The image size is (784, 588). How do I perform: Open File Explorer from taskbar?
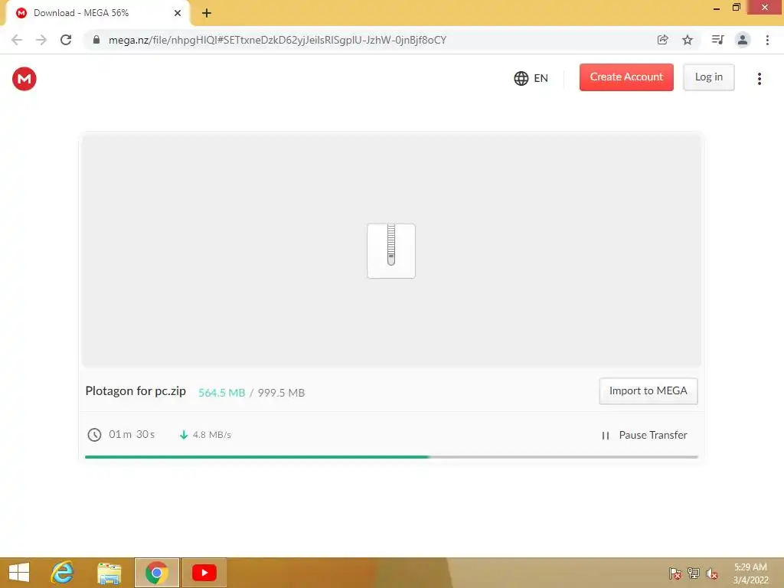pos(109,573)
